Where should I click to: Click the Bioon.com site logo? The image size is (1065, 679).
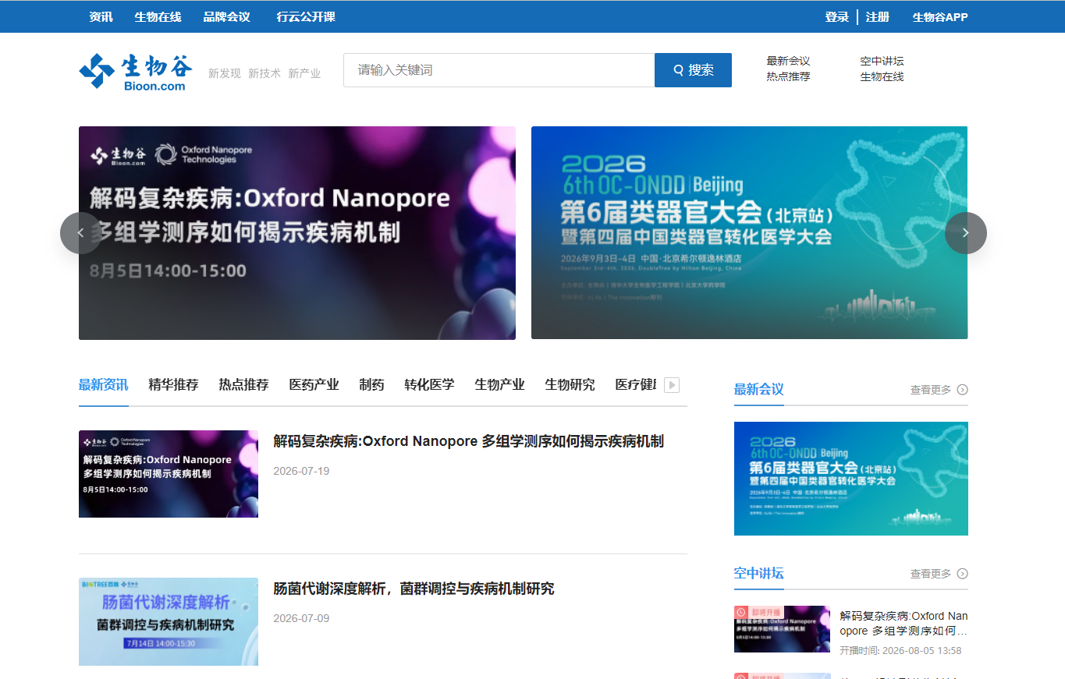(x=136, y=71)
